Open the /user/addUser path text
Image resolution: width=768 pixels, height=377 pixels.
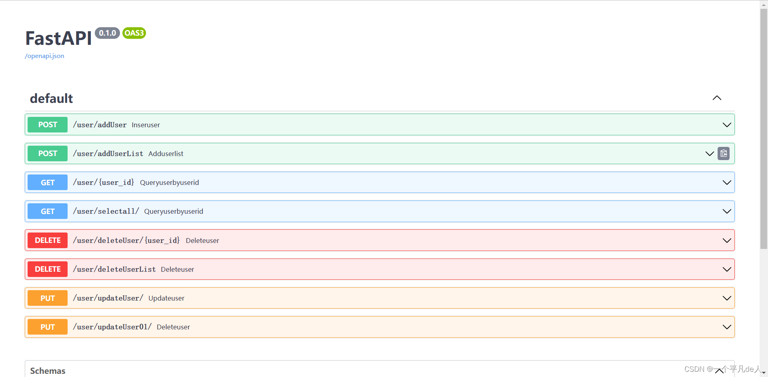click(100, 125)
